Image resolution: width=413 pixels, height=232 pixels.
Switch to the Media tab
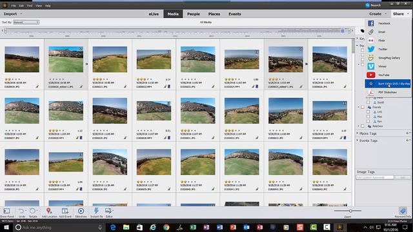[173, 14]
